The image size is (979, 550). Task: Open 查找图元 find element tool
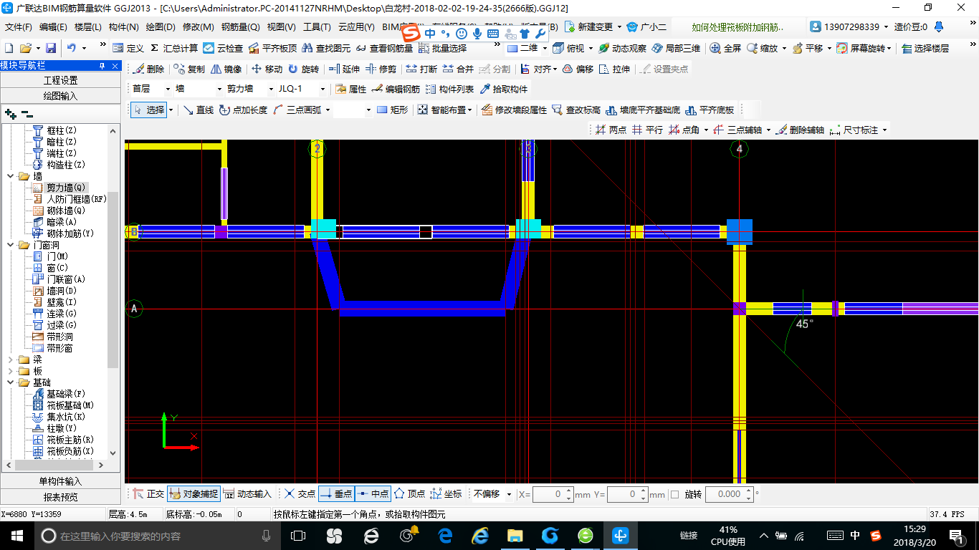[x=326, y=48]
